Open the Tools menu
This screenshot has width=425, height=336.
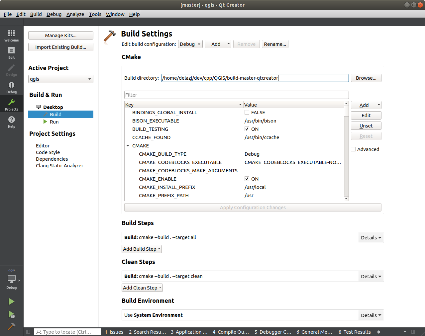[95, 14]
